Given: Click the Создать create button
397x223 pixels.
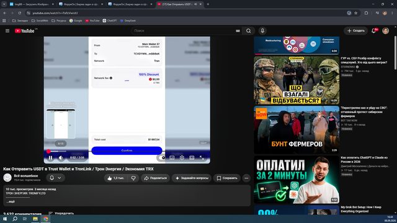Looking at the screenshot, I should (355, 31).
